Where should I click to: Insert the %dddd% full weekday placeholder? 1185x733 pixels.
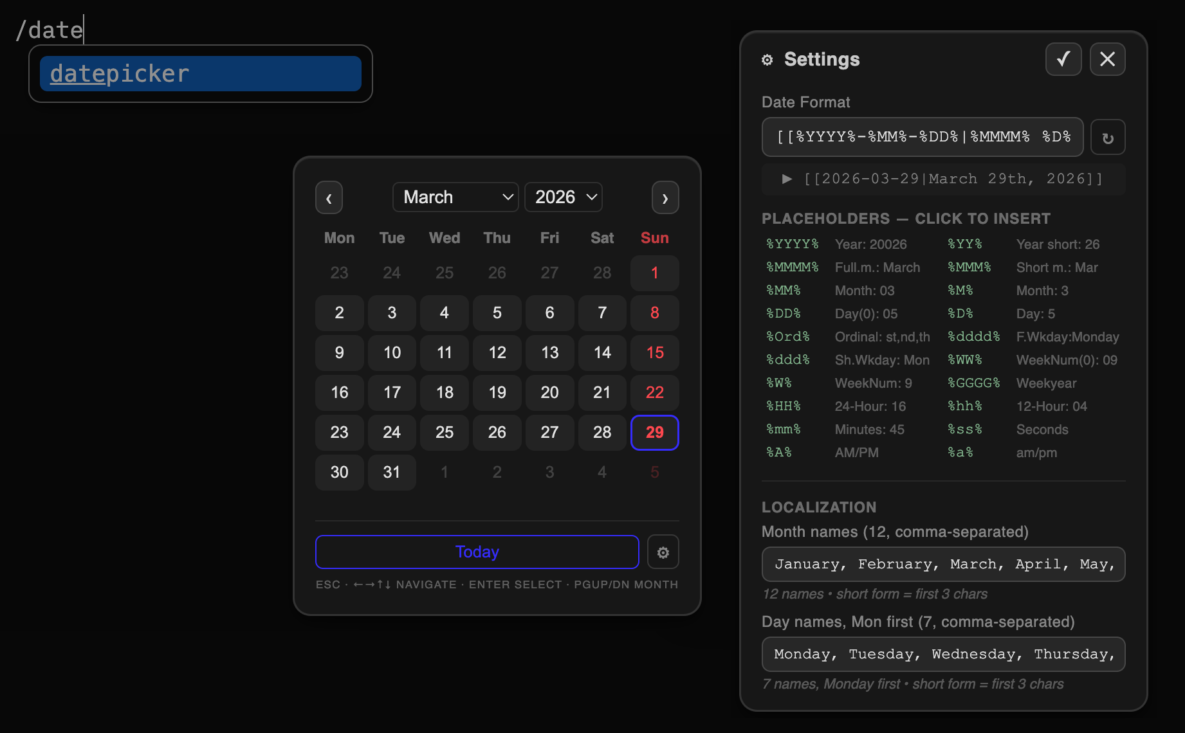click(973, 337)
